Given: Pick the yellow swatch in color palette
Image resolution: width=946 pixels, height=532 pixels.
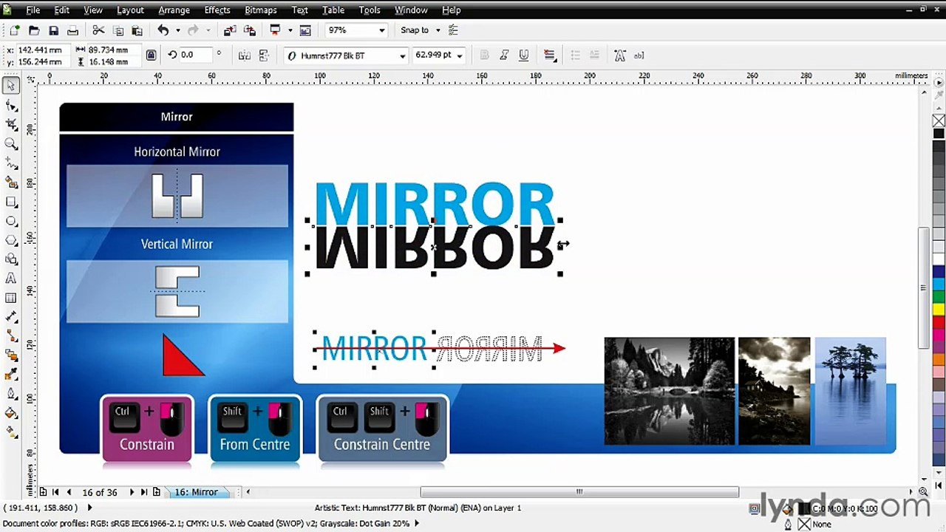Looking at the screenshot, I should click(x=939, y=310).
